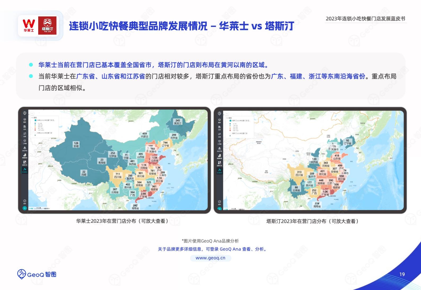421x290 pixels.
Task: Click darkest blue legend swatch on Wallace map
Action: (x=35, y=123)
